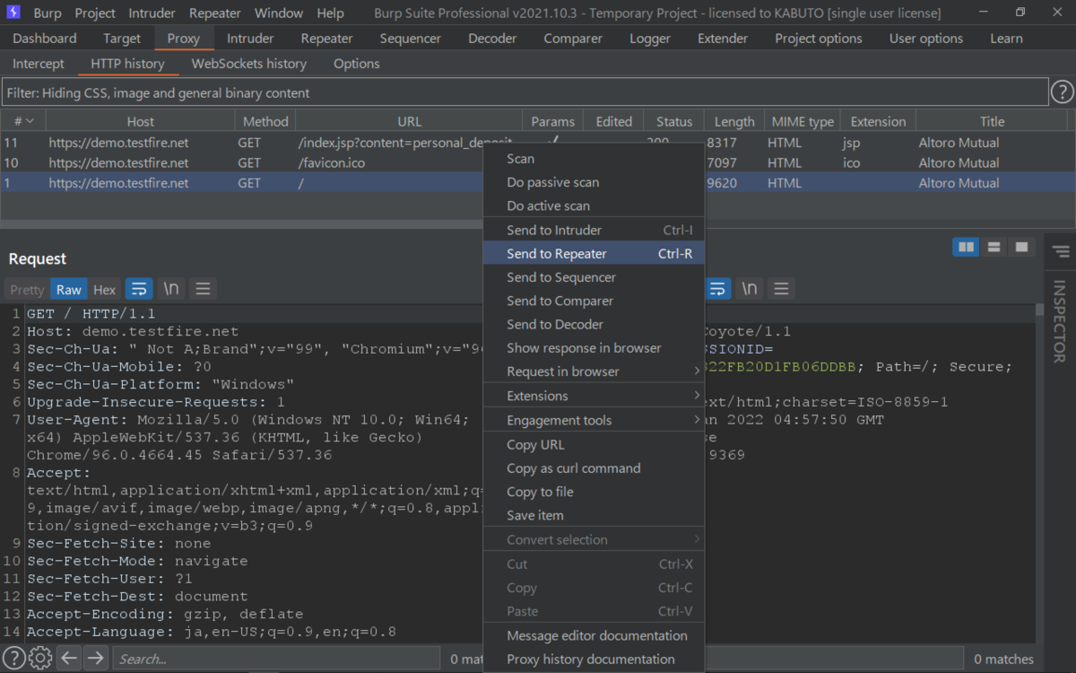Focus the request Search input field
Image resolution: width=1076 pixels, height=673 pixels.
click(276, 659)
